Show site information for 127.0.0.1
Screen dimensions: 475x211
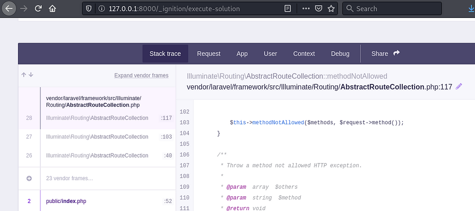(102, 9)
